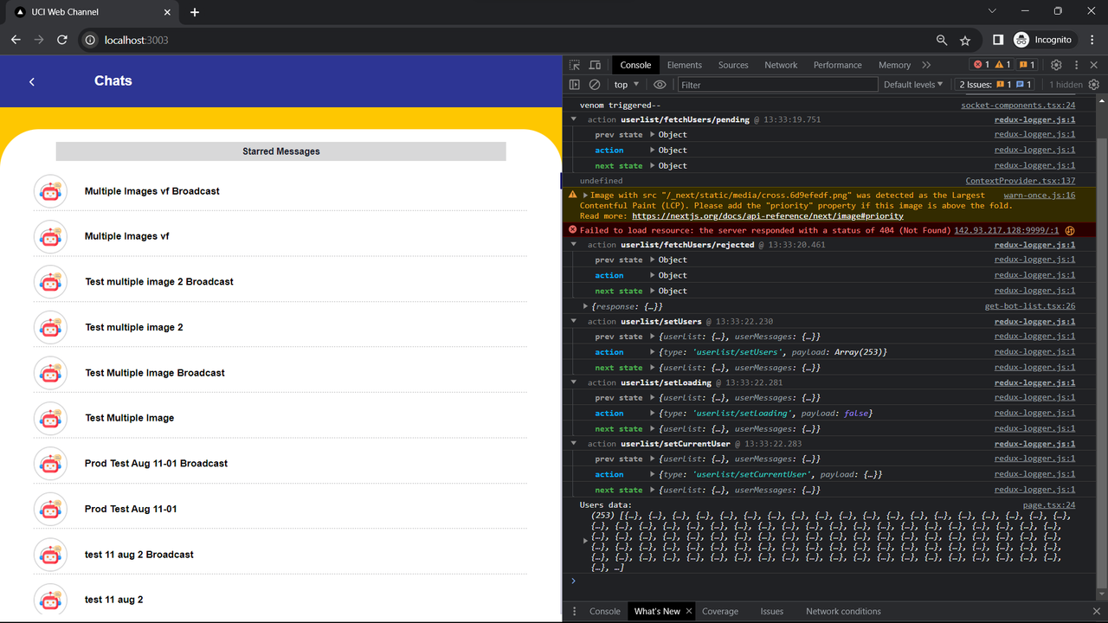Create a live expression with eye icon
The width and height of the screenshot is (1108, 623).
(660, 85)
